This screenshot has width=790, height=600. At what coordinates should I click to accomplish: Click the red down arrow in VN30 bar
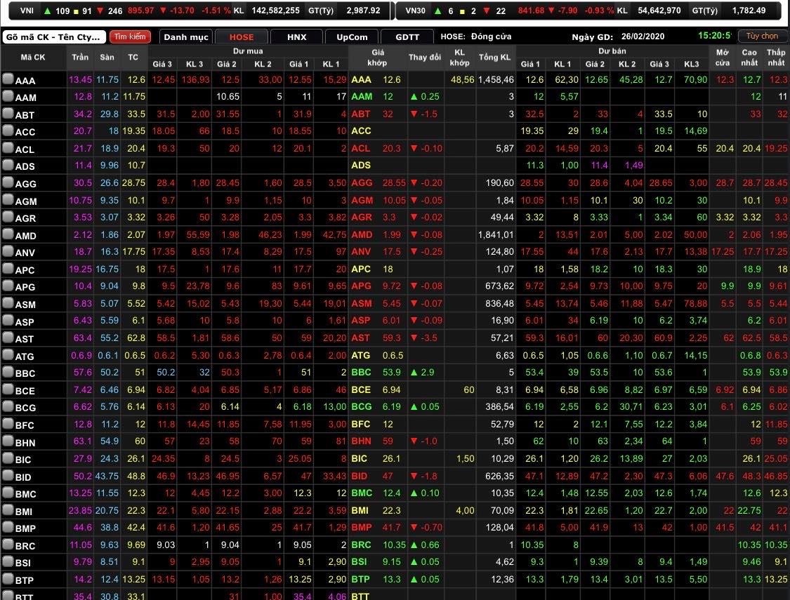pyautogui.click(x=486, y=11)
